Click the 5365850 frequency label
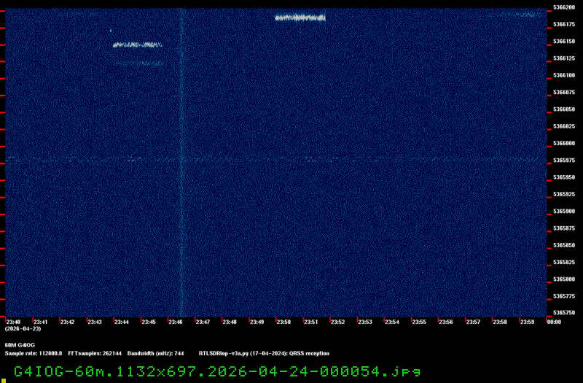Screen dimensions: 583x383 (564, 245)
